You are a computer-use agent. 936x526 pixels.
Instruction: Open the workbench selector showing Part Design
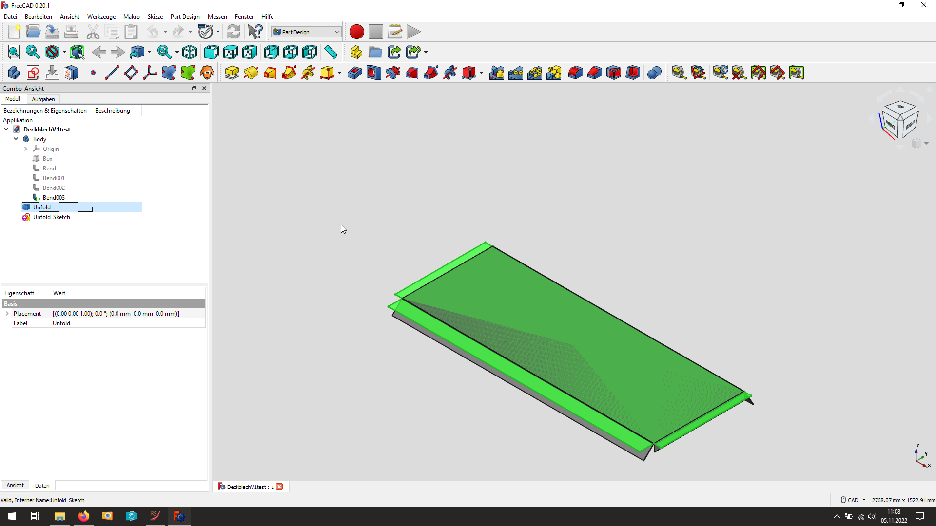click(x=306, y=31)
